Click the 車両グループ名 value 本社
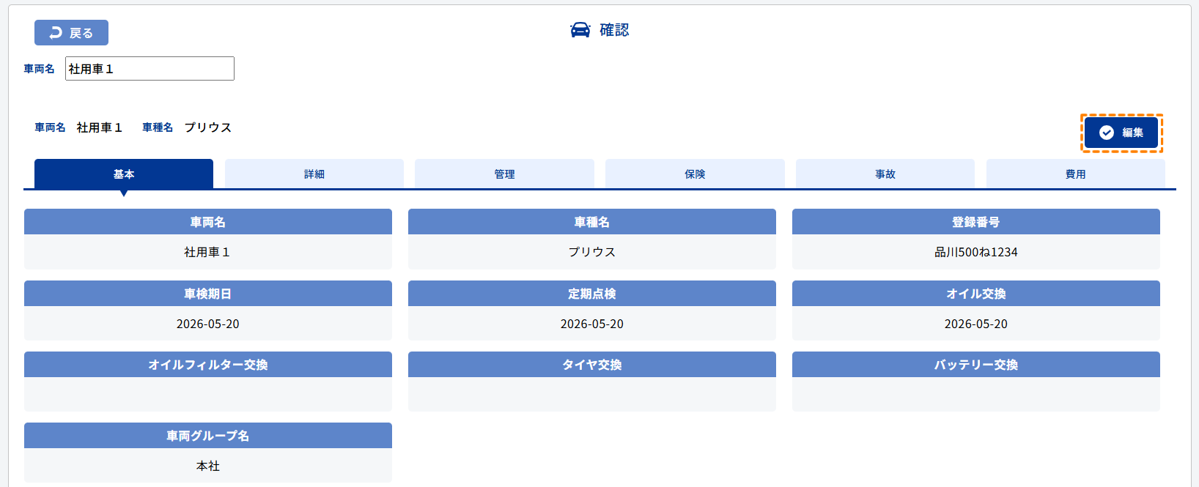Viewport: 1199px width, 487px height. (x=208, y=466)
